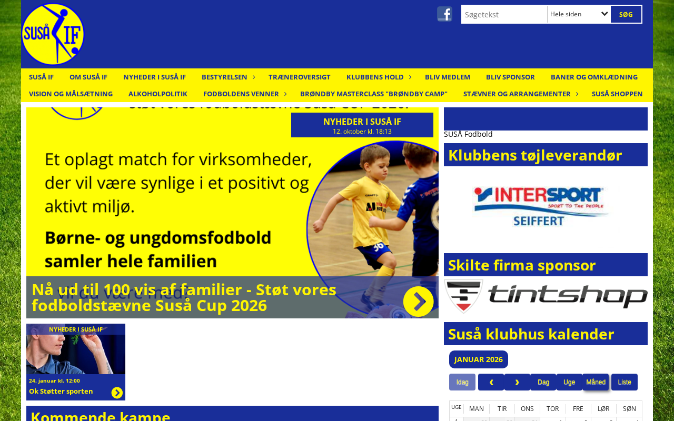Open the Facebook page icon
674x421 pixels.
pyautogui.click(x=444, y=14)
